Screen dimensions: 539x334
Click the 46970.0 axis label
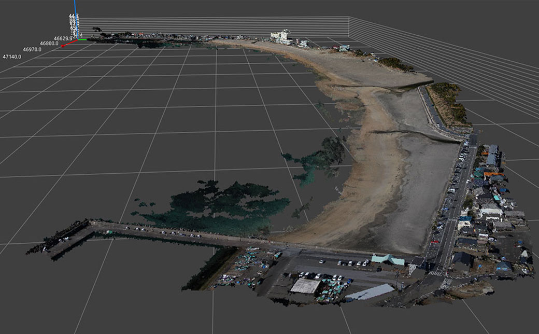tap(32, 49)
